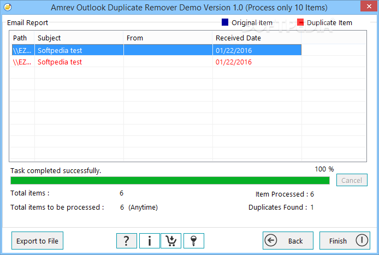Sort by Subject column header
Viewport: 379px width, 255px height.
pos(79,38)
